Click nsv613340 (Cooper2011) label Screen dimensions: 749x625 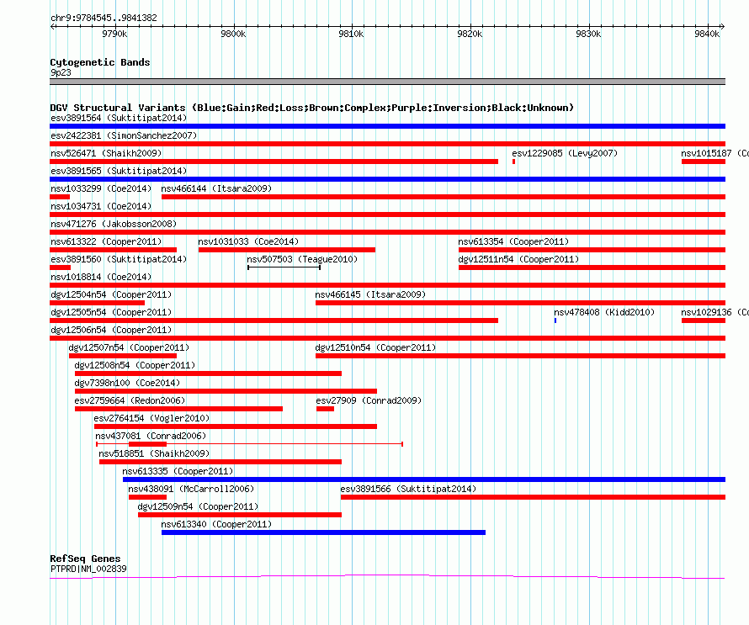[216, 524]
